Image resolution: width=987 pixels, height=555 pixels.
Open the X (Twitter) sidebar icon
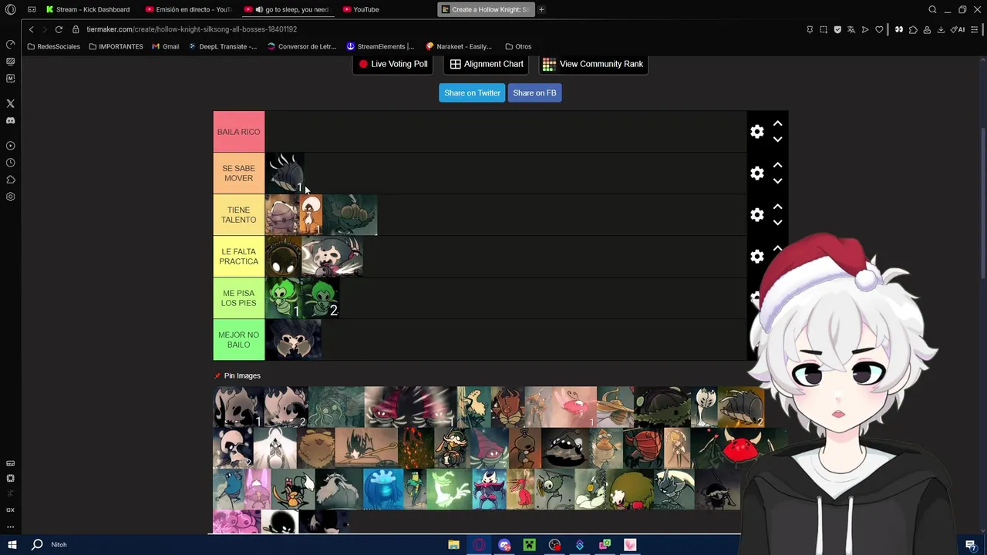pyautogui.click(x=10, y=103)
